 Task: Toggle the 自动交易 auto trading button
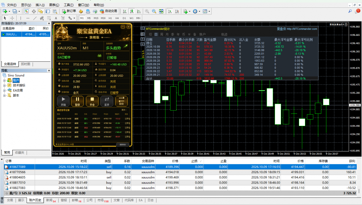[108, 11]
